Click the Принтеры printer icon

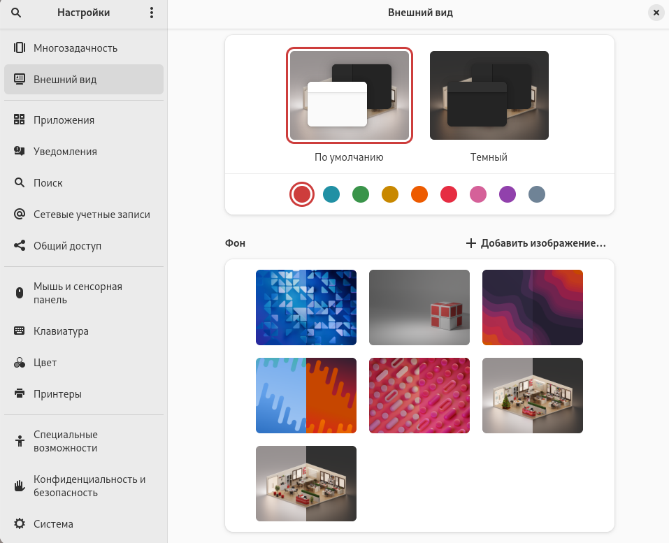(20, 394)
